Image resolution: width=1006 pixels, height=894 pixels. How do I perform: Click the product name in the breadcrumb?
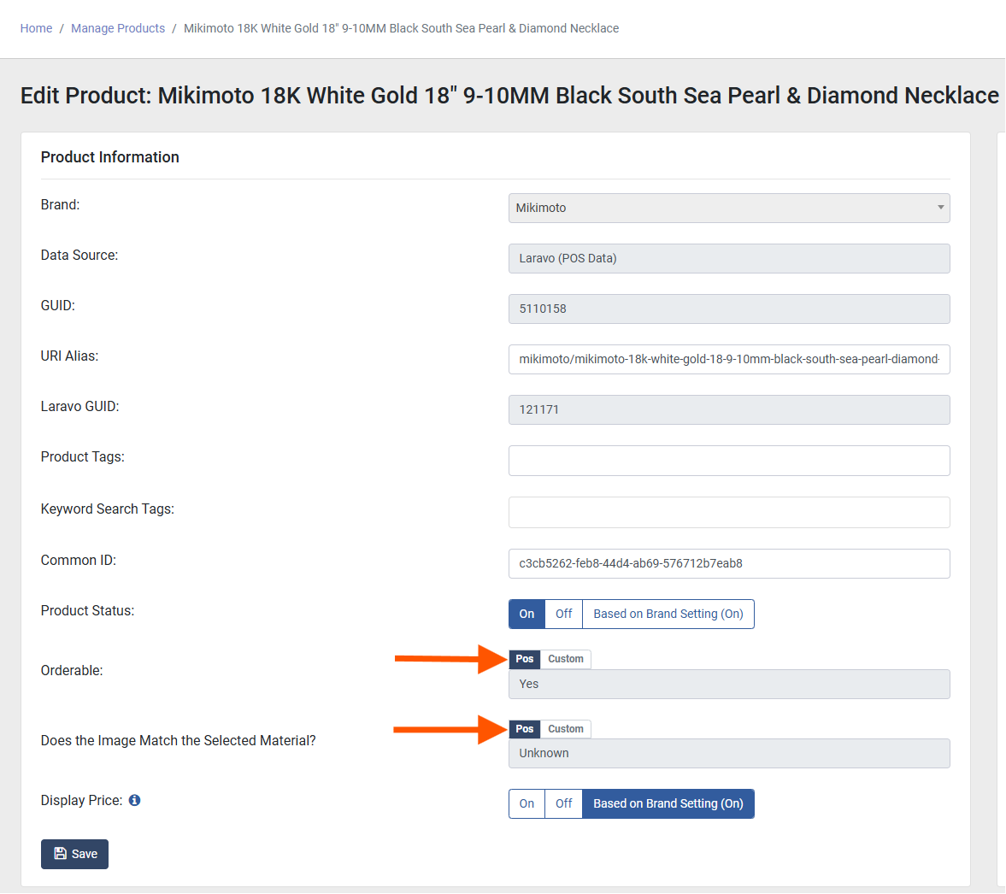point(401,28)
